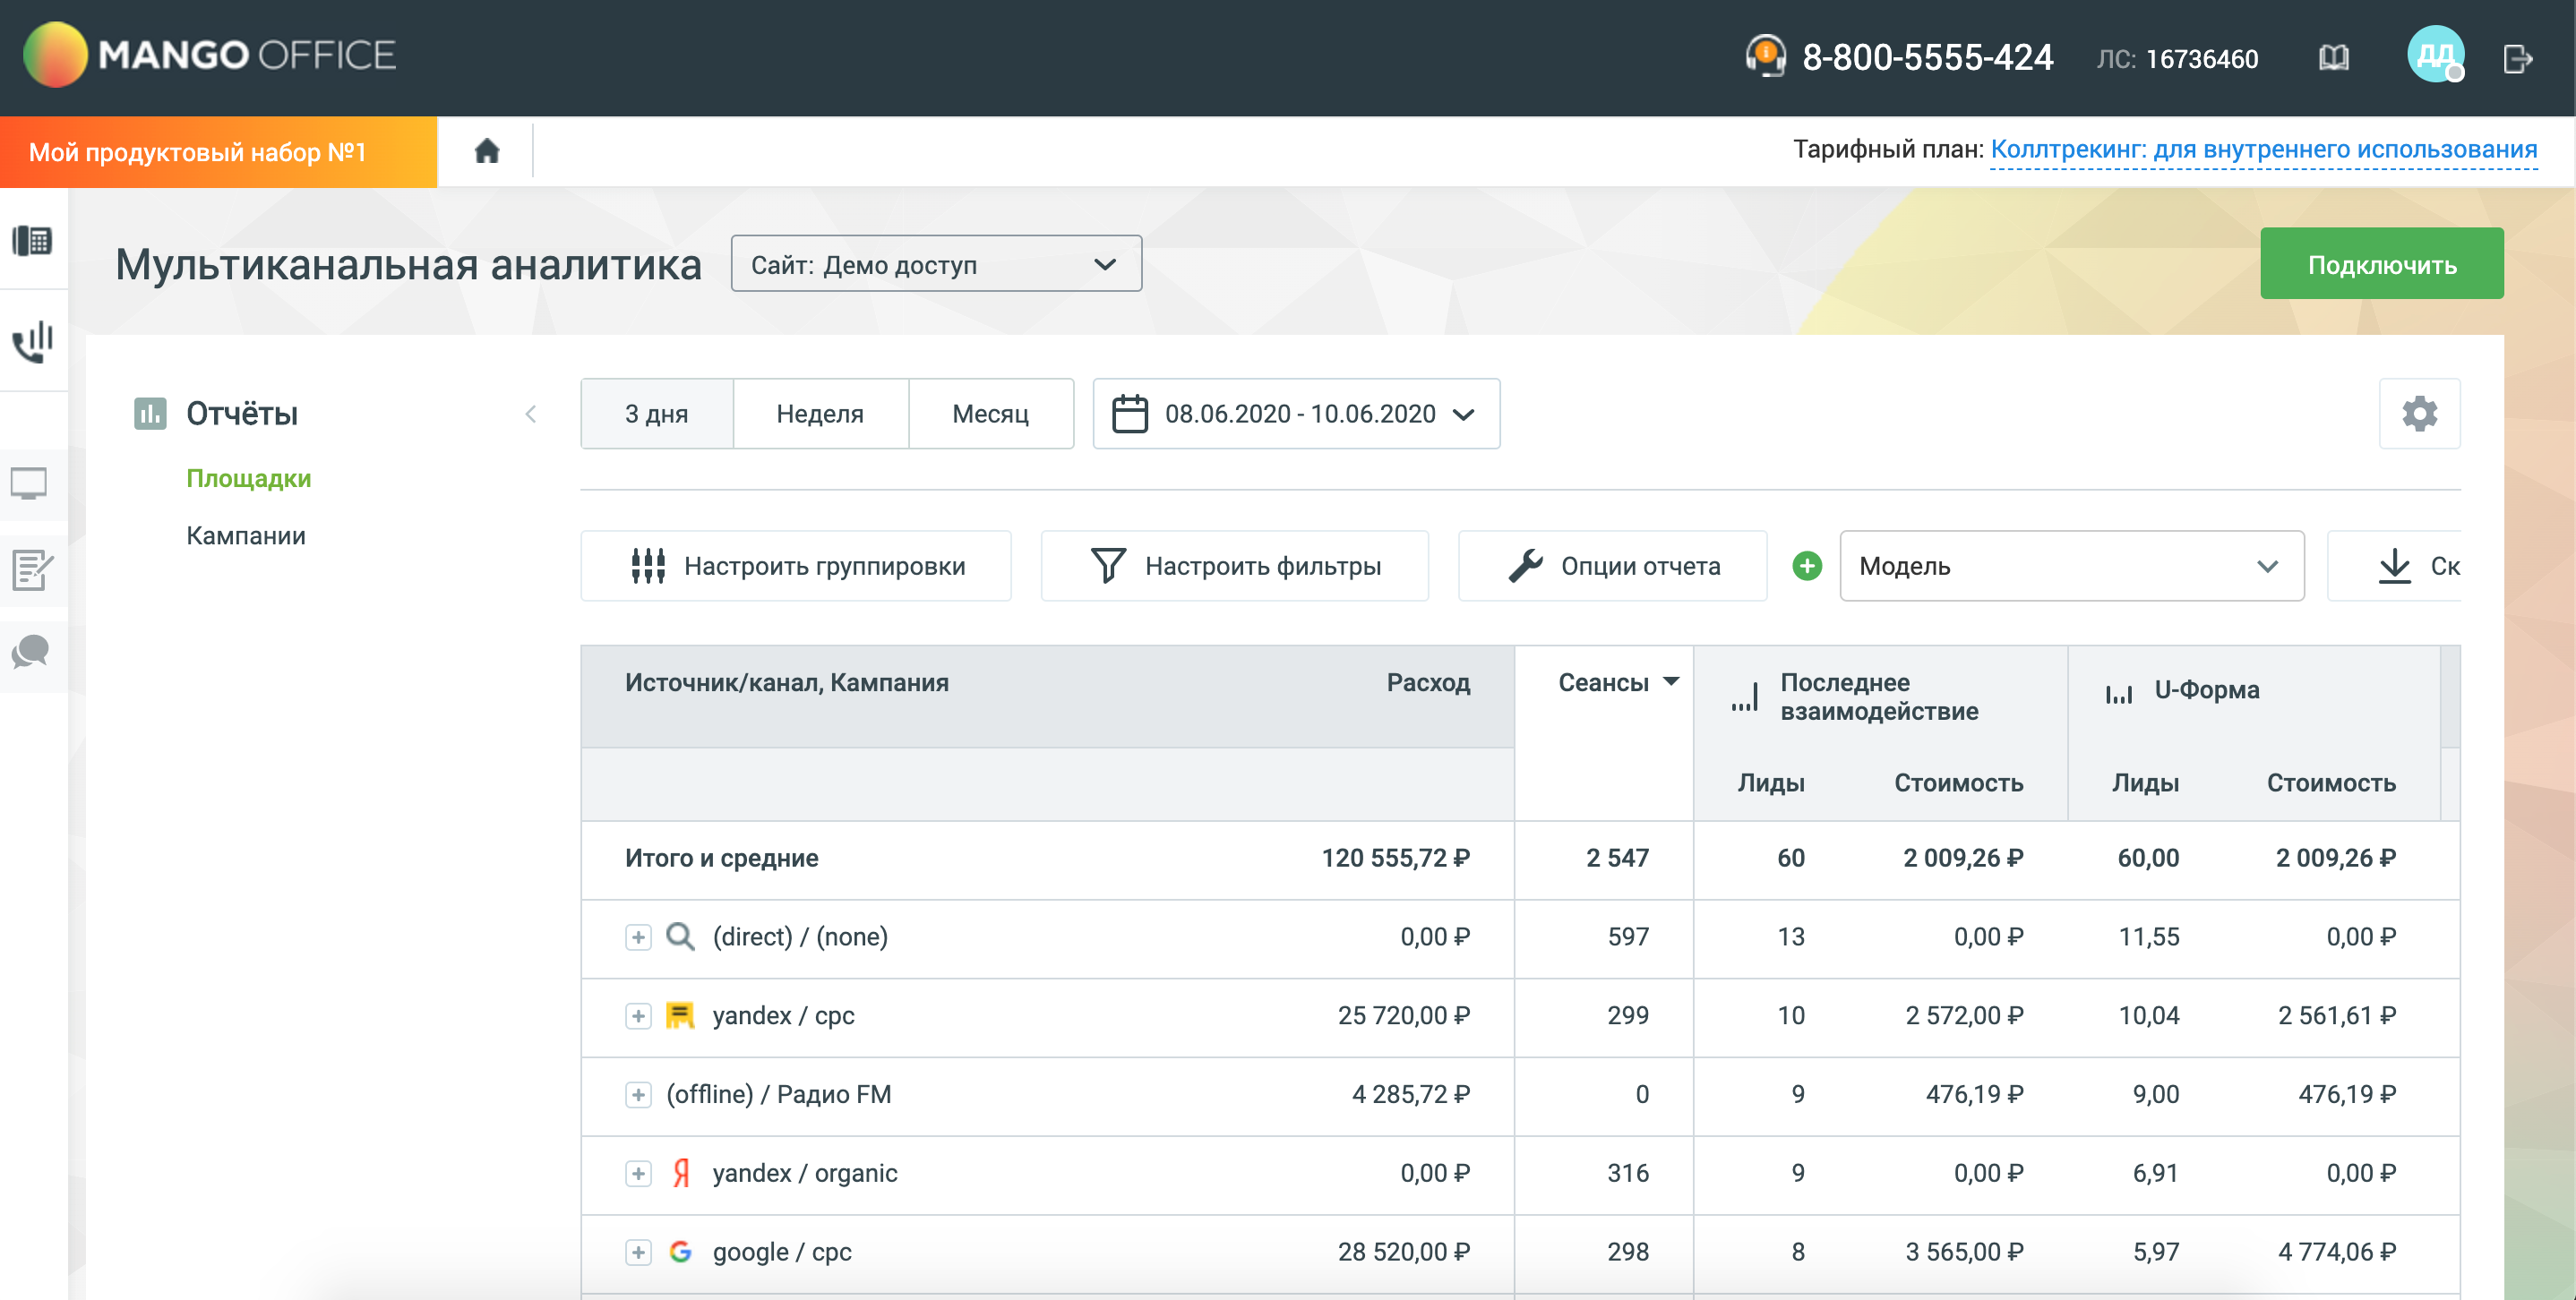This screenshot has height=1300, width=2576.
Task: Click the green Подключить button
Action: [2381, 264]
